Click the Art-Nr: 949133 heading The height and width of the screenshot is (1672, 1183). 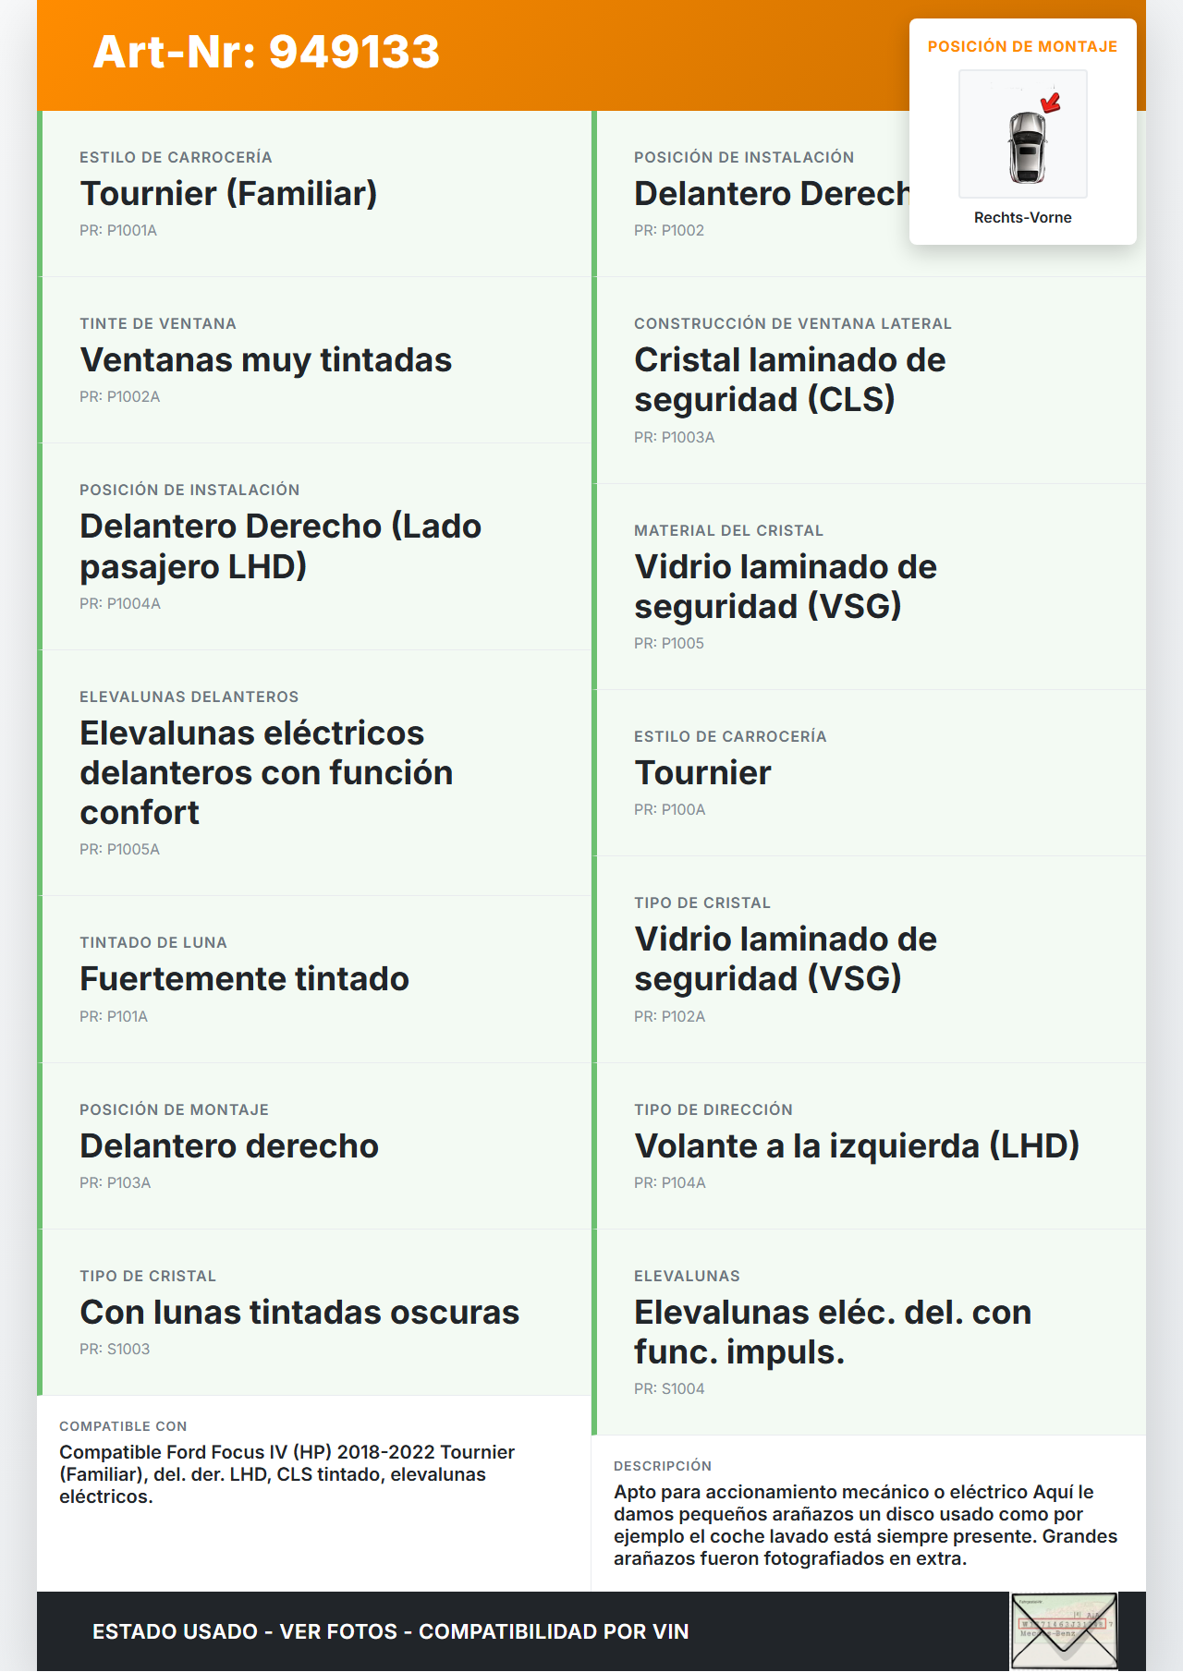tap(266, 52)
